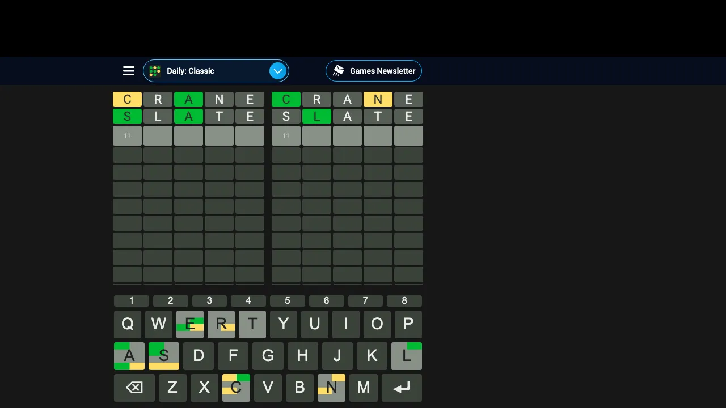Click the colored dots game logo icon
Image resolution: width=726 pixels, height=408 pixels.
[x=155, y=71]
